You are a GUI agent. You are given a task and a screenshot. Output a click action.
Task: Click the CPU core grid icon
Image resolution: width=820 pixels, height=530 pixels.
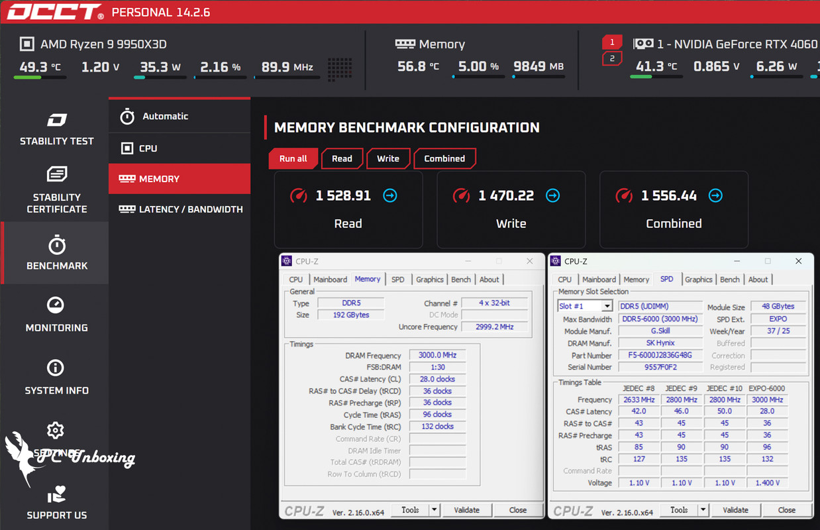340,68
